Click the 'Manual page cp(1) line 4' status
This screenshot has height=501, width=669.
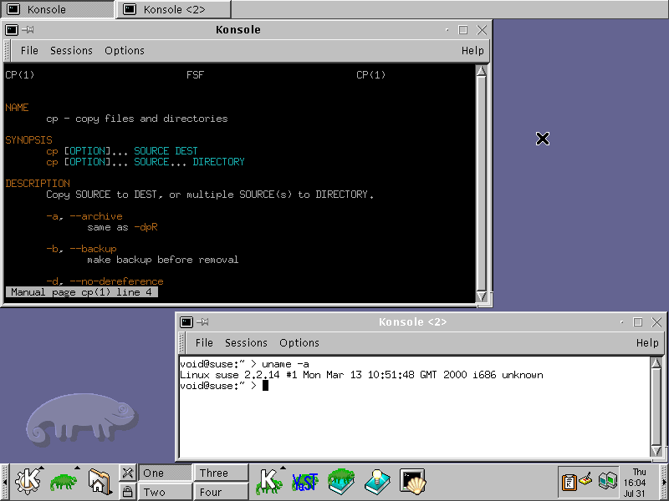(x=81, y=292)
